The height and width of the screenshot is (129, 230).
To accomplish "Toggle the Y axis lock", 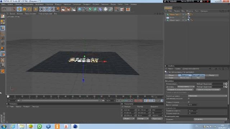I will point(47,9).
